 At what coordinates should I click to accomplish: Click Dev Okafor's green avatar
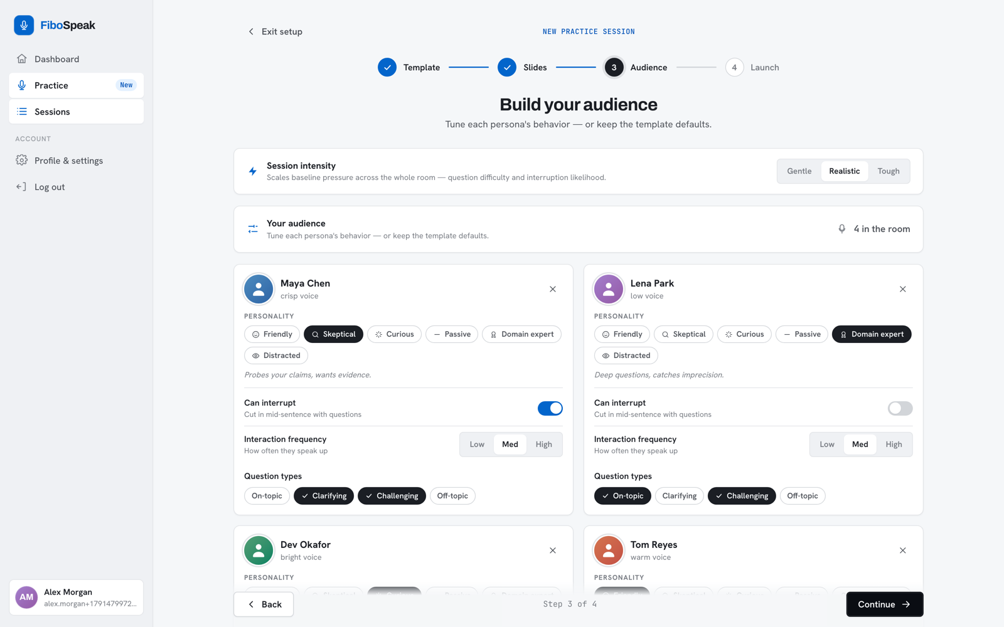click(259, 551)
